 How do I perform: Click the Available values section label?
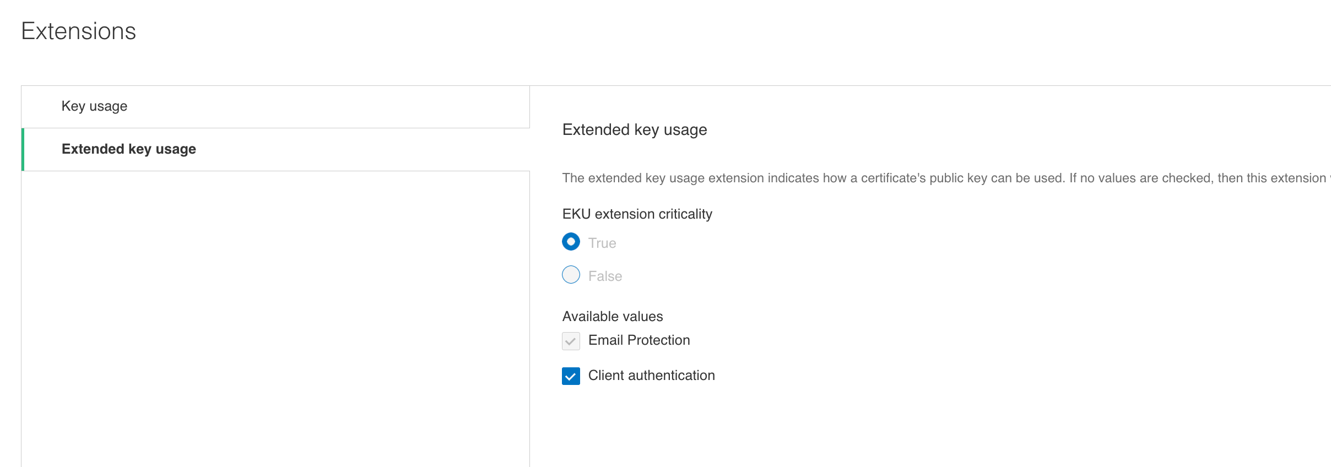612,317
